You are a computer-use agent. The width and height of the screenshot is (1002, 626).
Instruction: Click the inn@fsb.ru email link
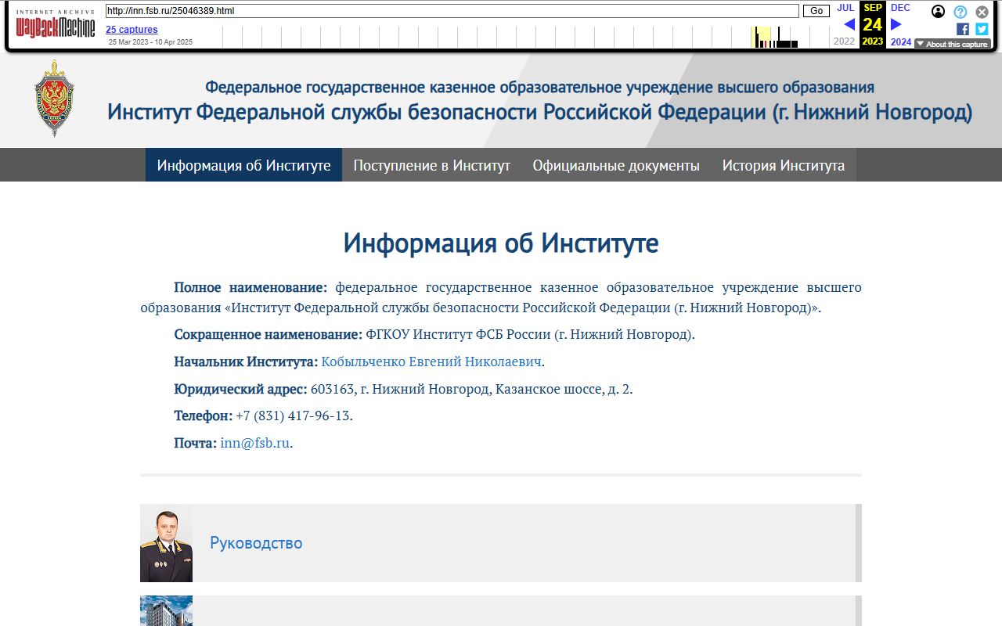tap(255, 443)
